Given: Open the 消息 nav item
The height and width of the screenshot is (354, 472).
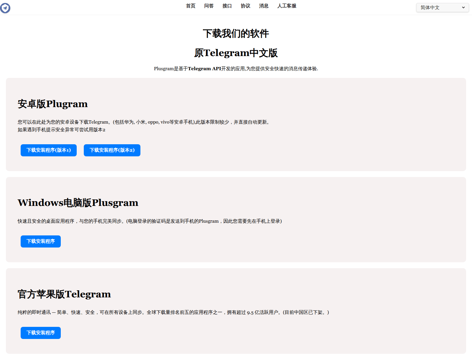Looking at the screenshot, I should point(264,6).
